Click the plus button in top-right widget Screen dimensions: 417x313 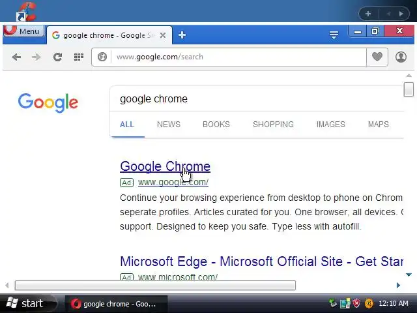368,14
